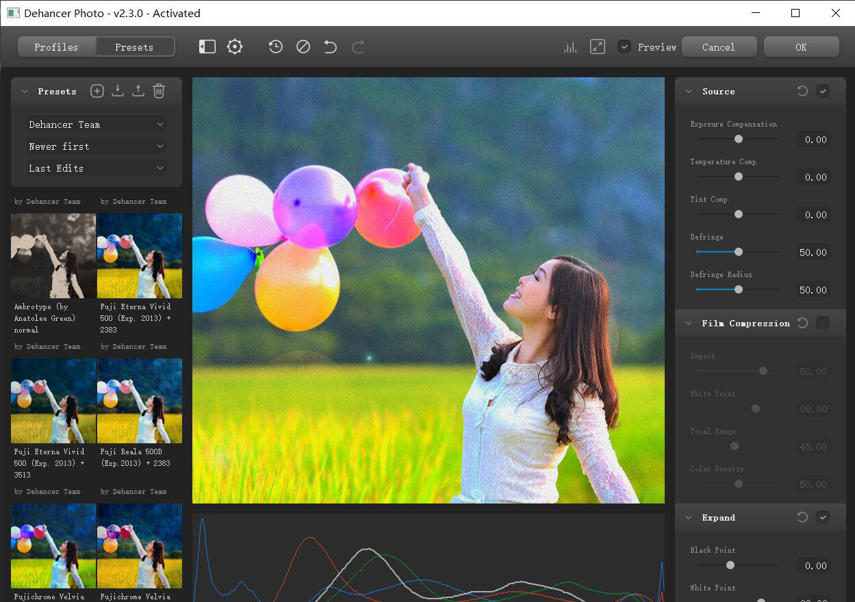Image resolution: width=855 pixels, height=602 pixels.
Task: Import presets with the download arrow icon
Action: 117,90
